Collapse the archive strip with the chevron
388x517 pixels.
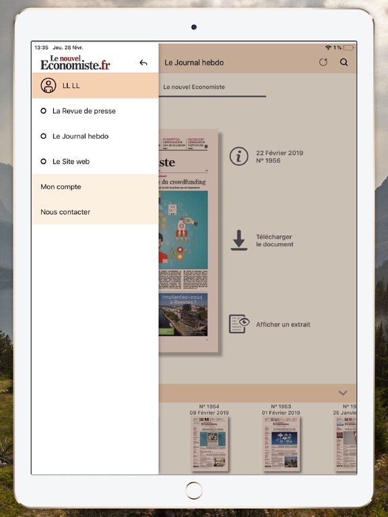(x=343, y=393)
